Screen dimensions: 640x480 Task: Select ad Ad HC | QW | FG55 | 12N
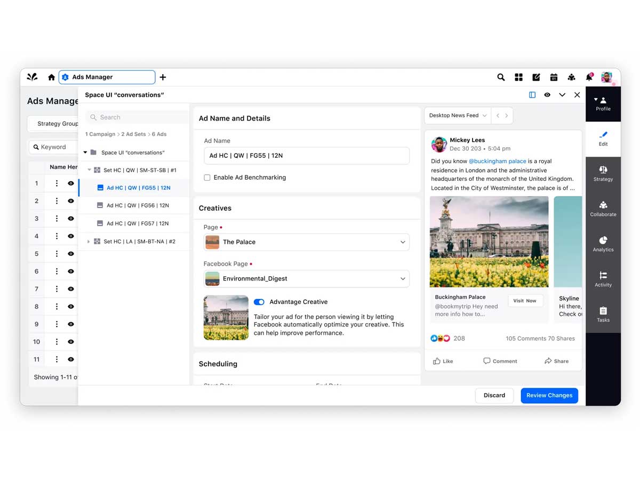(x=134, y=188)
